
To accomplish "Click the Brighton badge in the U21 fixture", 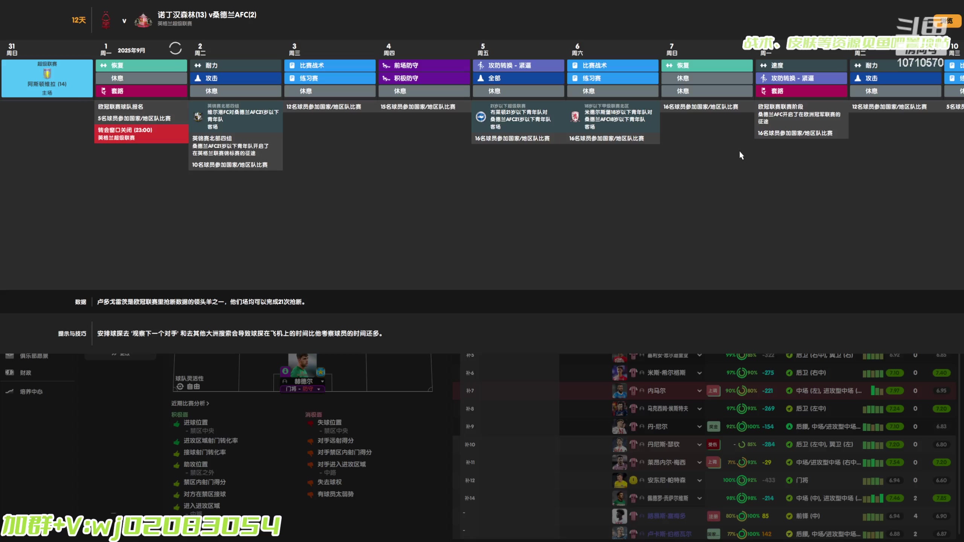I will pyautogui.click(x=481, y=117).
